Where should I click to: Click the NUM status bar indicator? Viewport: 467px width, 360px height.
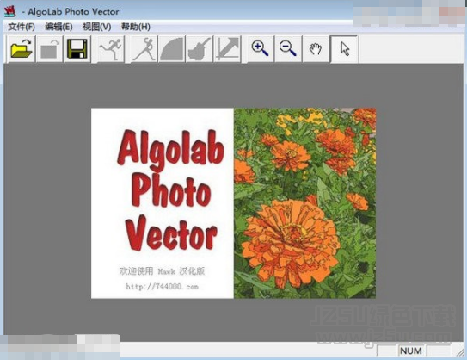coord(411,351)
